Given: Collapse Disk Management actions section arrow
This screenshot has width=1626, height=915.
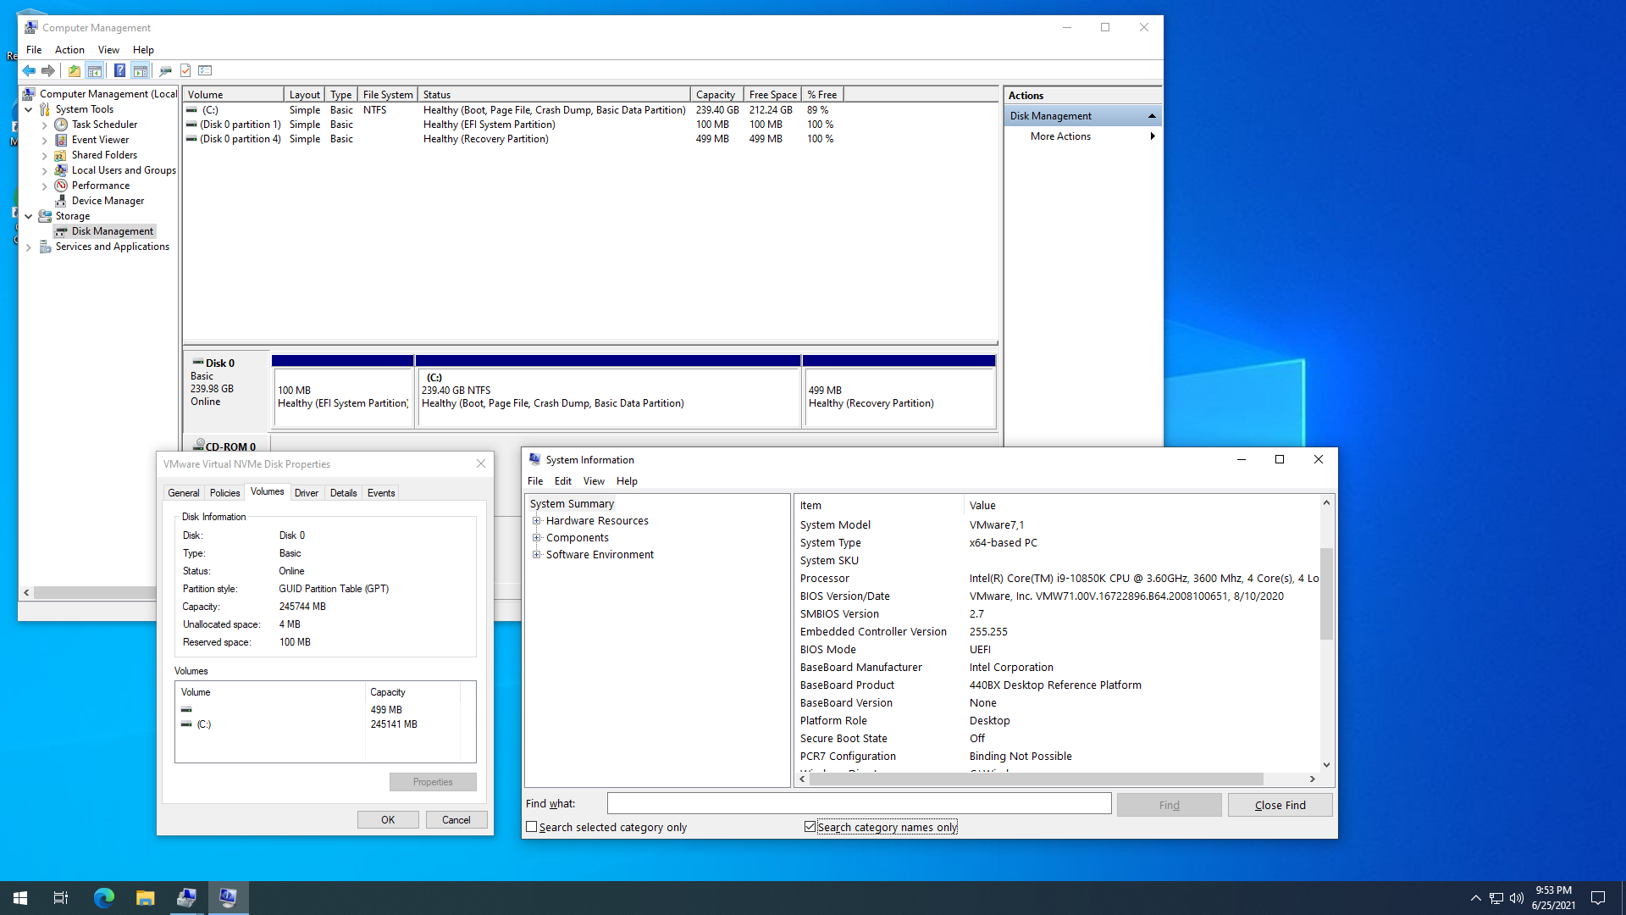Looking at the screenshot, I should click(1152, 116).
